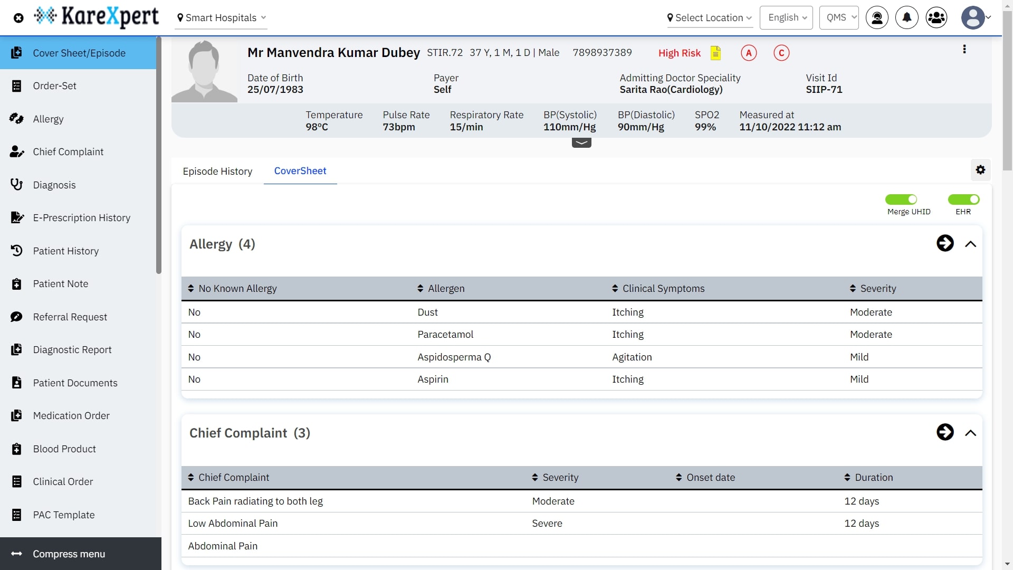Open coversheet settings gear icon

[x=980, y=170]
